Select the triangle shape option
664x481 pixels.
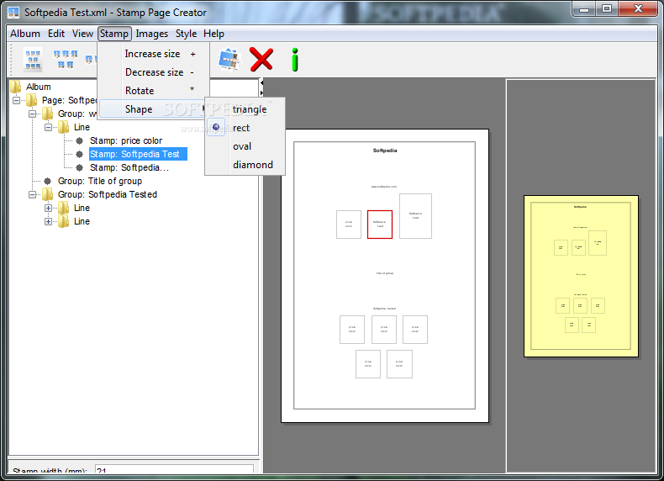click(245, 109)
